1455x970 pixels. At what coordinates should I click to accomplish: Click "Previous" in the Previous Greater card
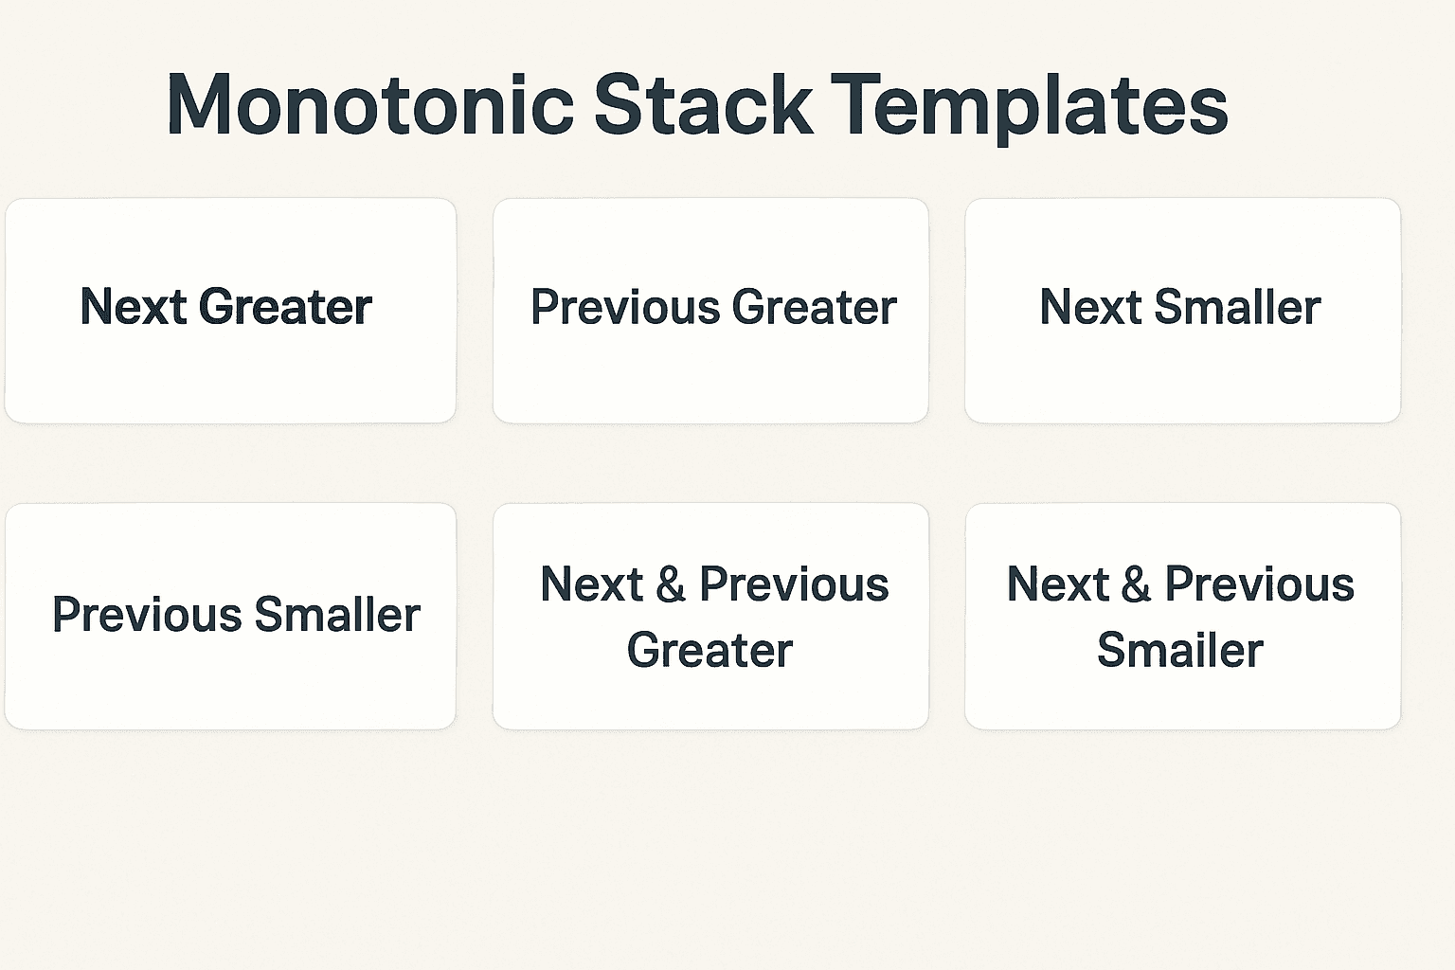pos(625,307)
